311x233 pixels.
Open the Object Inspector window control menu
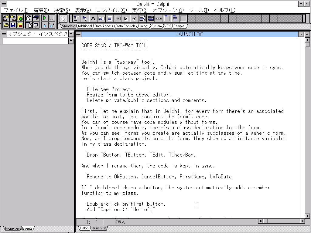pyautogui.click(x=4, y=34)
